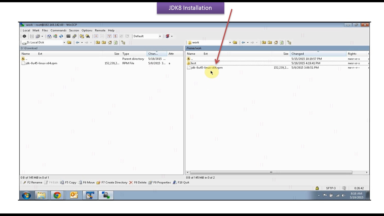Screen dimensions: 384x216
Task: Select local file jdk-8u45-linux-x64.rpm
Action: (39, 63)
